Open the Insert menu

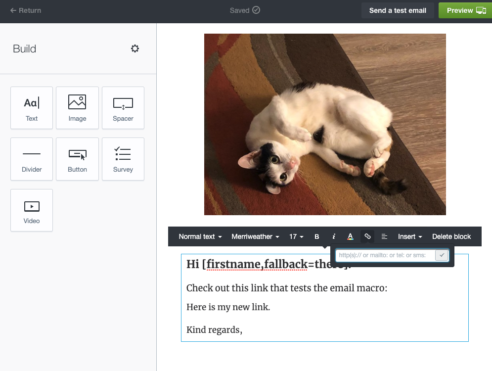pyautogui.click(x=410, y=236)
